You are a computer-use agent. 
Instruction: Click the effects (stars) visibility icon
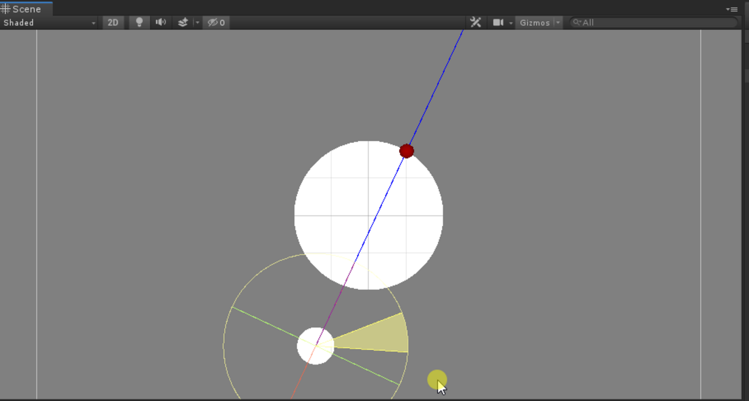point(183,22)
